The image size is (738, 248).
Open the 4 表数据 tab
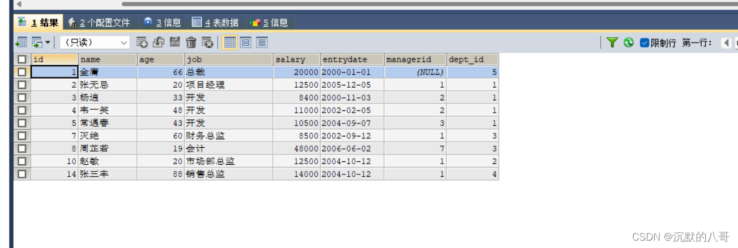(x=215, y=23)
